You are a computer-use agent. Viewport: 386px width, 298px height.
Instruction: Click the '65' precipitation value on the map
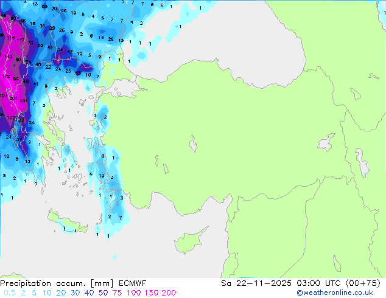click(78, 73)
